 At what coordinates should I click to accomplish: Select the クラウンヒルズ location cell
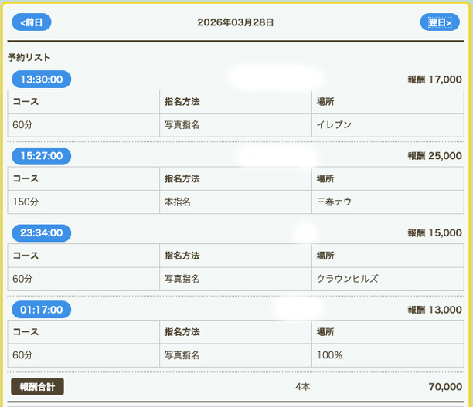pyautogui.click(x=347, y=278)
